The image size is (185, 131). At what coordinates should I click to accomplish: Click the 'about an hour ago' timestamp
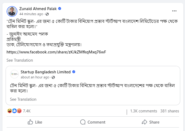[35, 77]
